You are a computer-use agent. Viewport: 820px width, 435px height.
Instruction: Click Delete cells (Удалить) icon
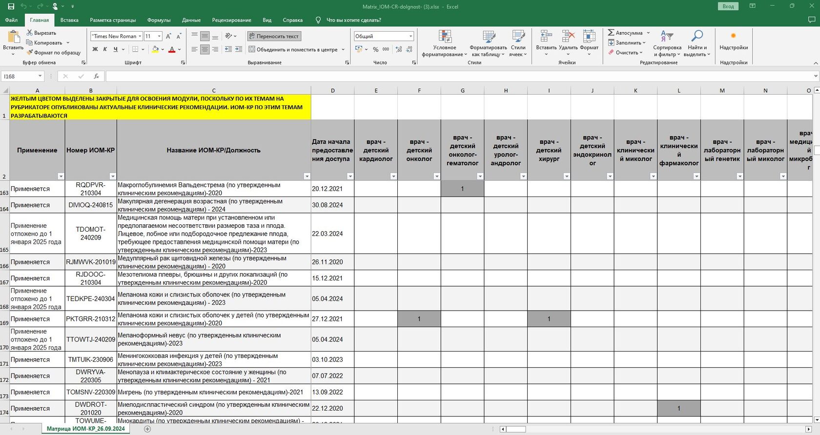click(x=568, y=37)
